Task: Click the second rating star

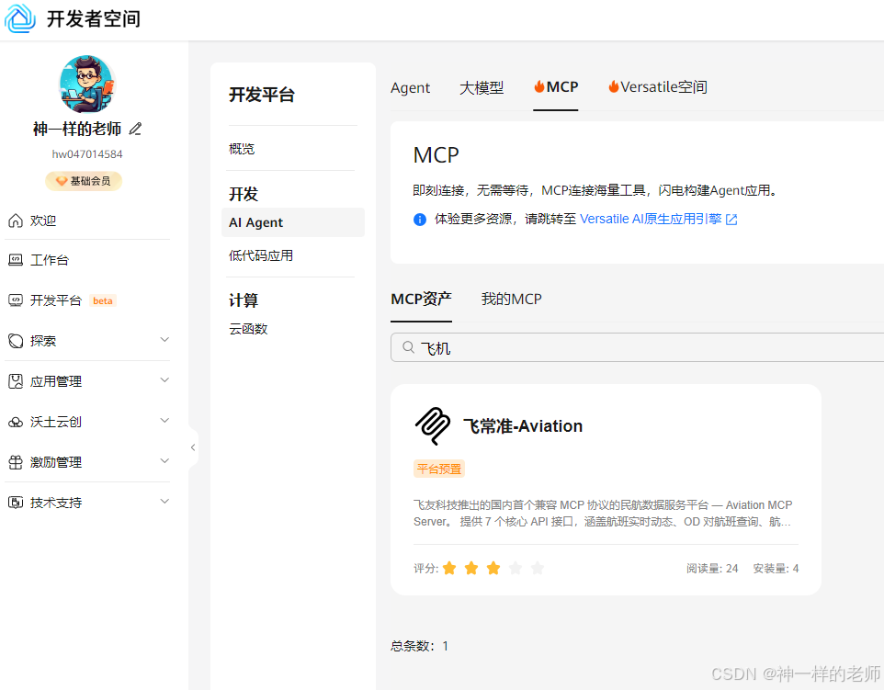Action: (x=471, y=568)
